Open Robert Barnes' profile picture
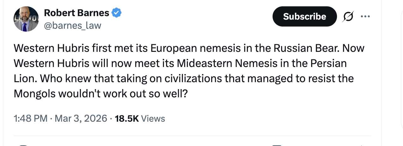This screenshot has width=403, height=146. 26,19
